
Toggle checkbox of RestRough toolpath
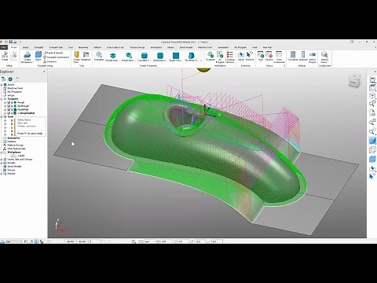pos(9,106)
